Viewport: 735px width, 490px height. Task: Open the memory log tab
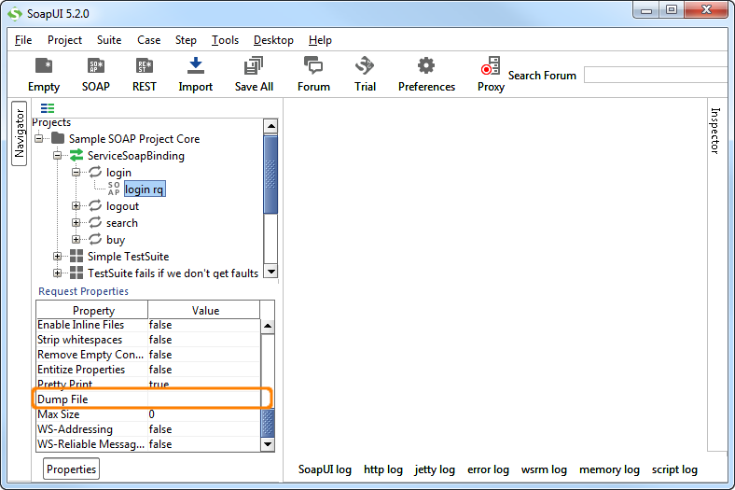click(609, 469)
